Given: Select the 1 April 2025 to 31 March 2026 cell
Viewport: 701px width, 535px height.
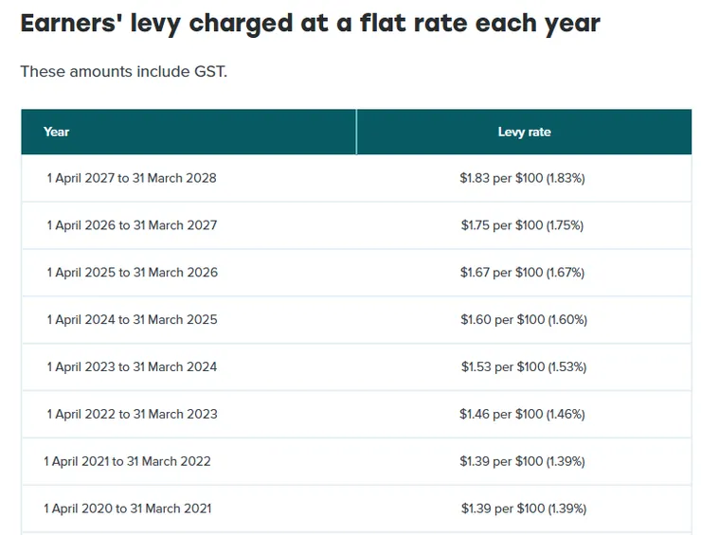Looking at the screenshot, I should point(132,273).
